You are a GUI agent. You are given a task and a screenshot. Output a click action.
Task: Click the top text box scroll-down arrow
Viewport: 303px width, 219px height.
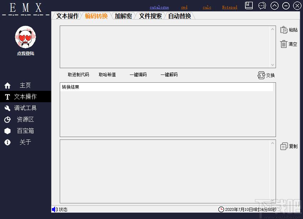point(272,65)
